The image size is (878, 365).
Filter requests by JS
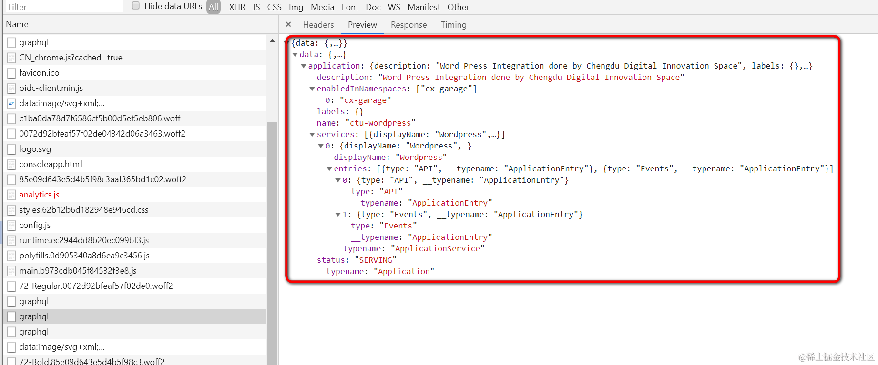pyautogui.click(x=256, y=7)
